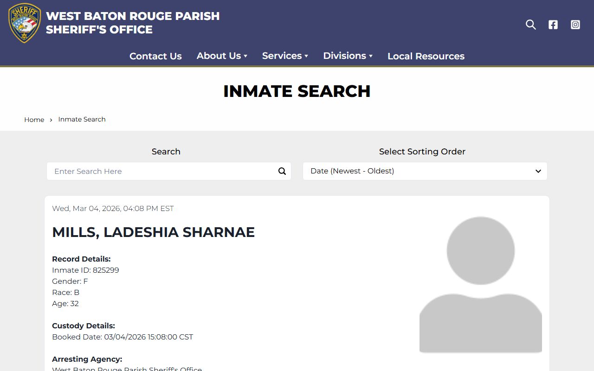Expand the Services menu
This screenshot has width=594, height=371.
(x=285, y=56)
